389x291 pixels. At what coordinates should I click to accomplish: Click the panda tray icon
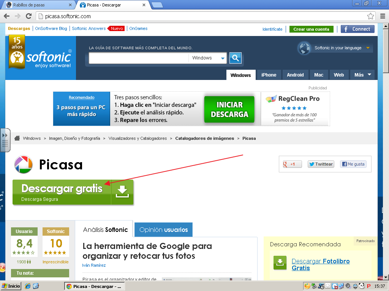[x=362, y=286]
